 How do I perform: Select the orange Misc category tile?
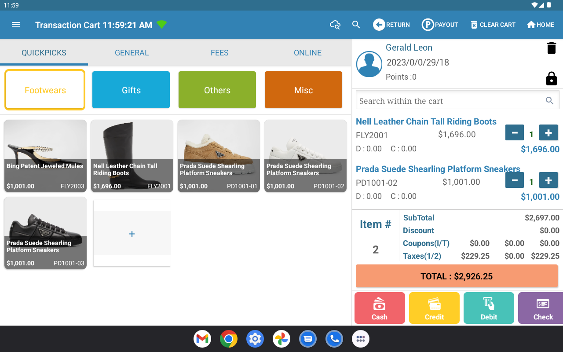point(303,90)
